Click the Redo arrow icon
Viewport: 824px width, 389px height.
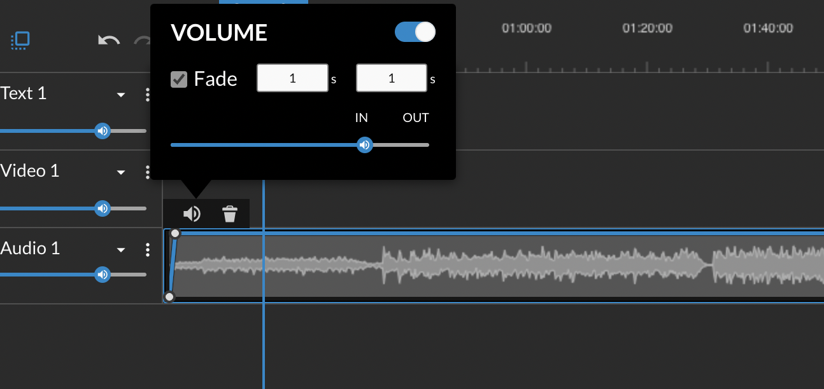coord(141,40)
